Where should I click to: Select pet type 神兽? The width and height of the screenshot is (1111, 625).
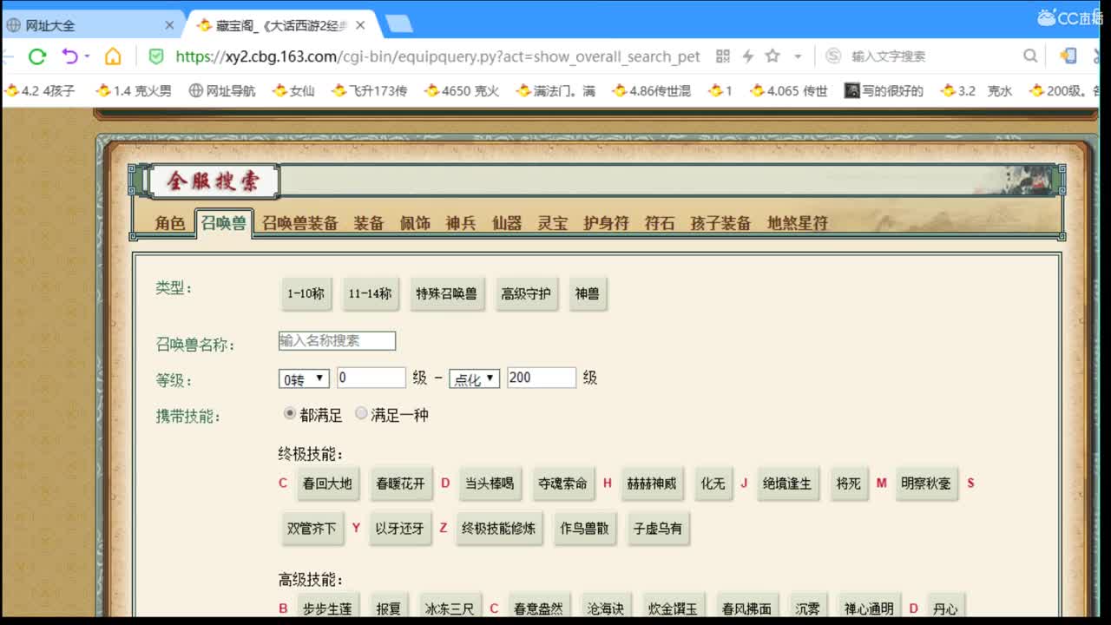tap(588, 293)
